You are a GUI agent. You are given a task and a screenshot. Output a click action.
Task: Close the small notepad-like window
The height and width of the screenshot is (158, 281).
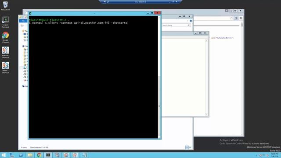(205, 33)
